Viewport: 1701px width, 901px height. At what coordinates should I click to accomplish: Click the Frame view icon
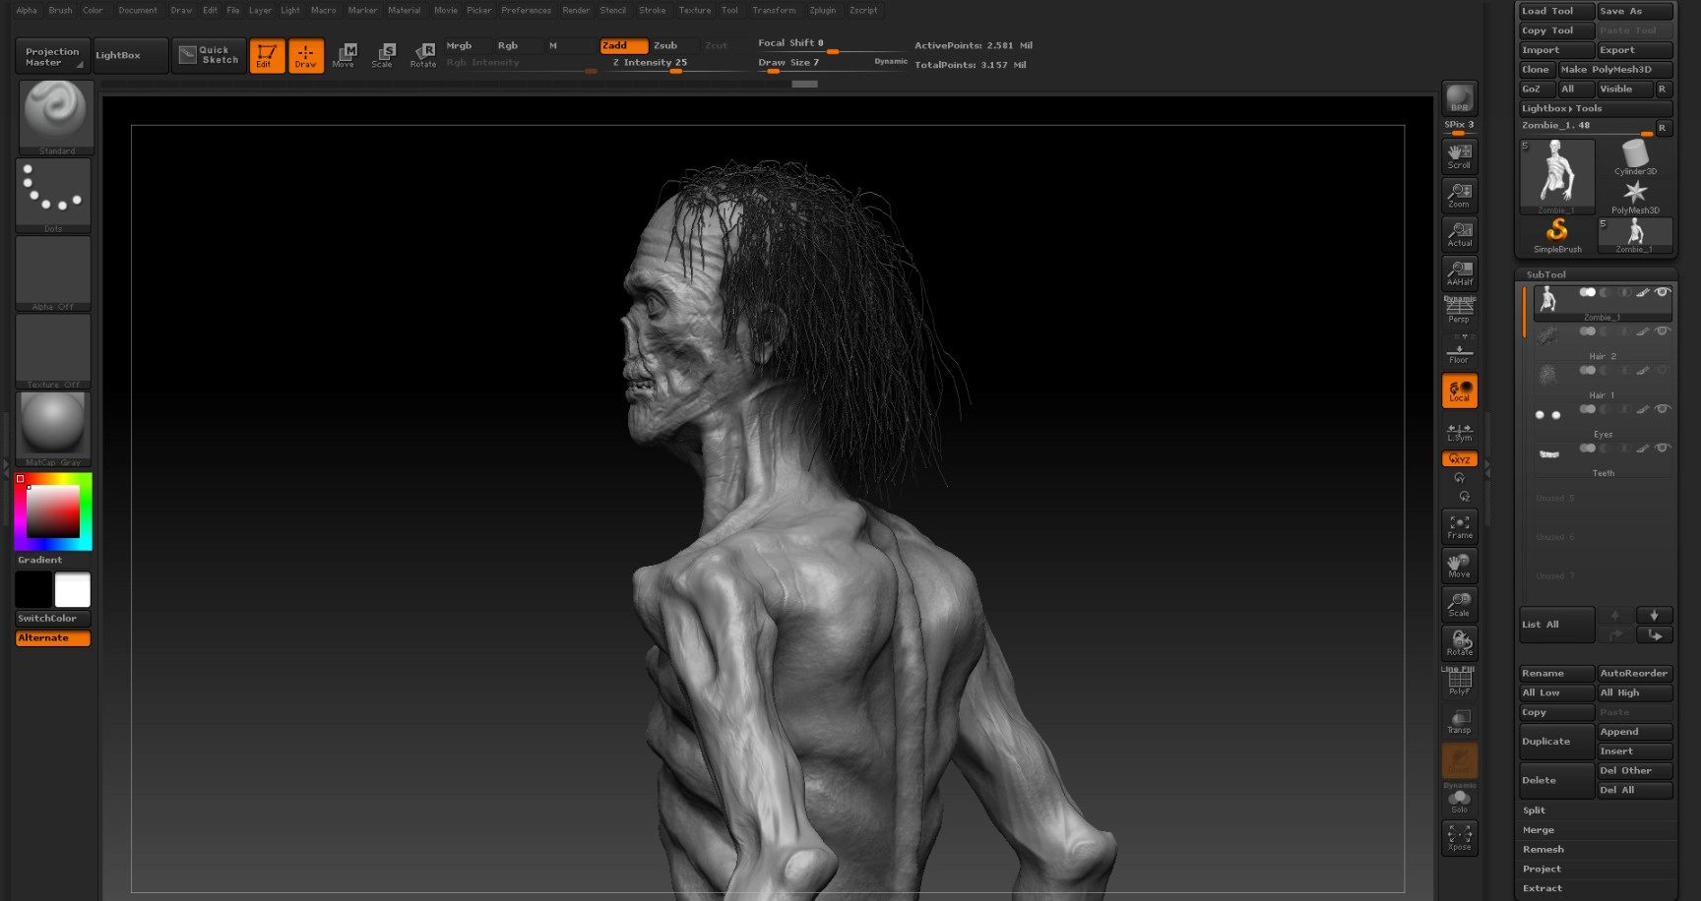pos(1459,526)
